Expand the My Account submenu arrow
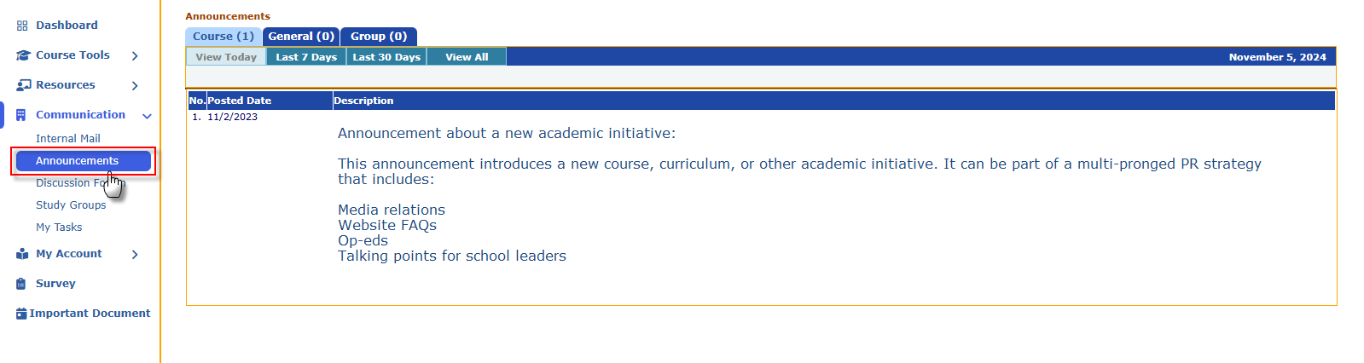 coord(135,254)
